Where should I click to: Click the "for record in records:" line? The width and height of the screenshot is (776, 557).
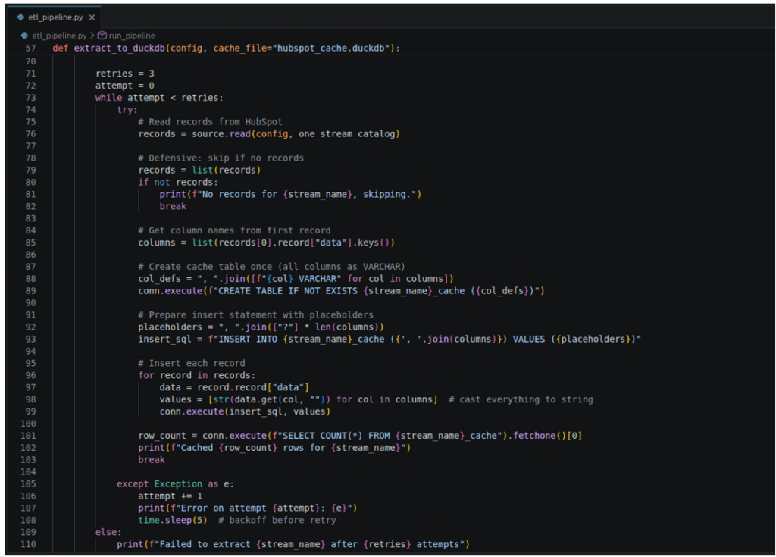tap(197, 375)
